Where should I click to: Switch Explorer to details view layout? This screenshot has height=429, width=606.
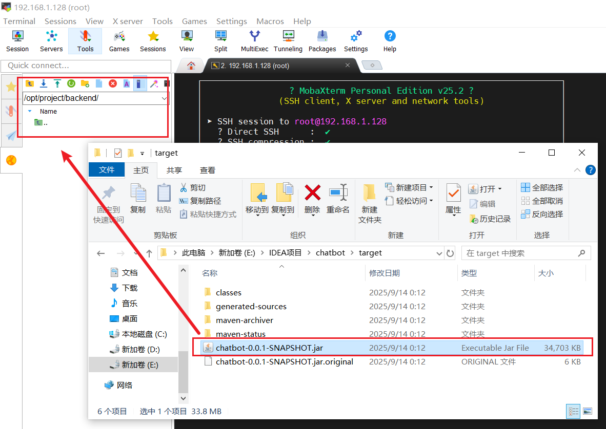(573, 411)
